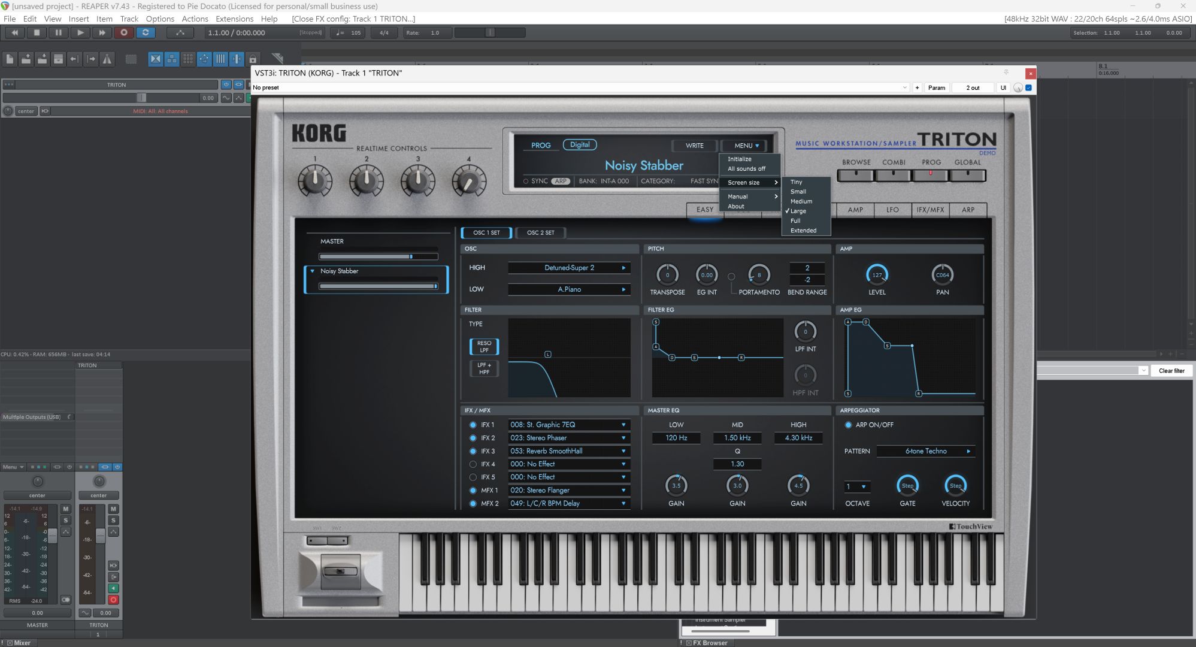Toggle the Locking padlock toolbar icon
Image resolution: width=1196 pixels, height=647 pixels.
click(253, 59)
